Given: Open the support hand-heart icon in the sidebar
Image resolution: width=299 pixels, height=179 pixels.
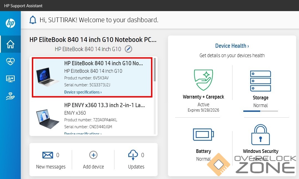Looking at the screenshot, I should tap(10, 96).
